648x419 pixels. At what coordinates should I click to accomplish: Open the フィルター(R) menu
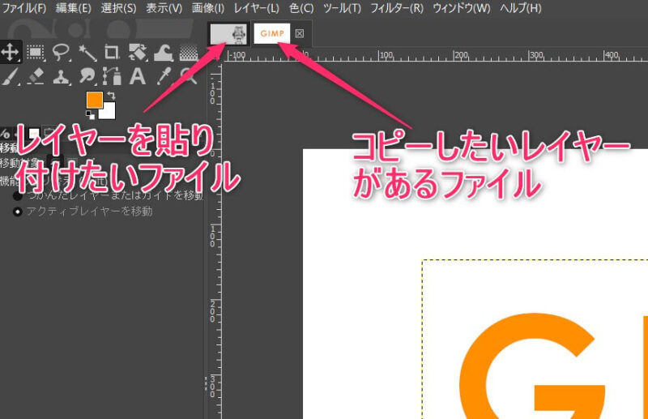coord(397,8)
